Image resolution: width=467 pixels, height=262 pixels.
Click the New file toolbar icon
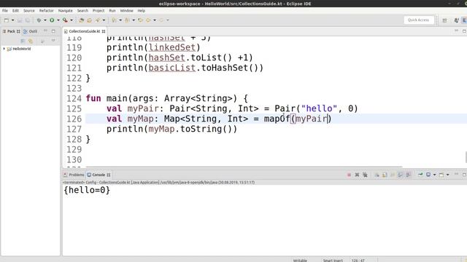[x=7, y=20]
